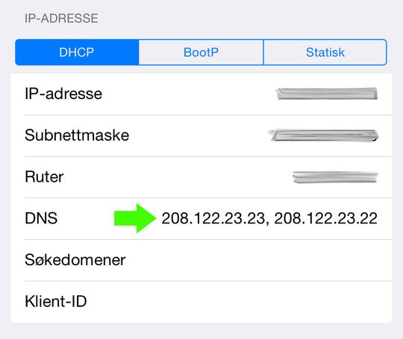
Task: Tap the IP-adresse row label
Action: (63, 94)
